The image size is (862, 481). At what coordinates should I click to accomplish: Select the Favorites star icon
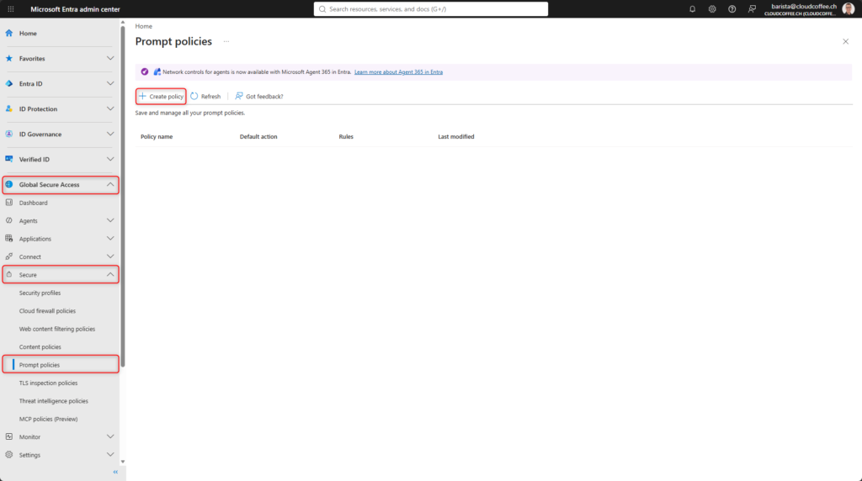click(8, 58)
